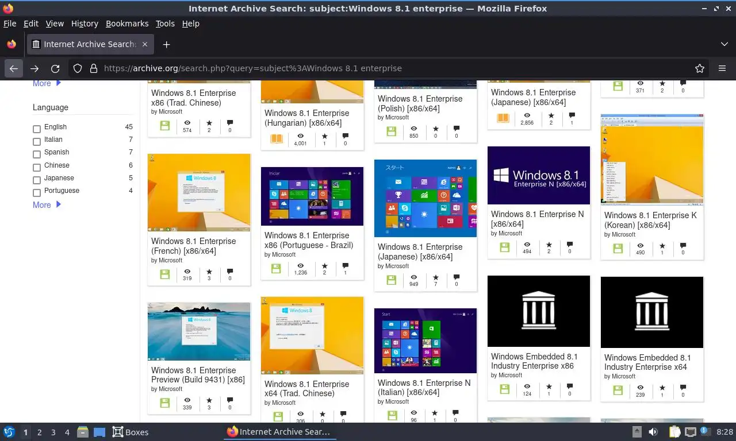Open the List all tabs dropdown
736x441 pixels.
[x=724, y=44]
